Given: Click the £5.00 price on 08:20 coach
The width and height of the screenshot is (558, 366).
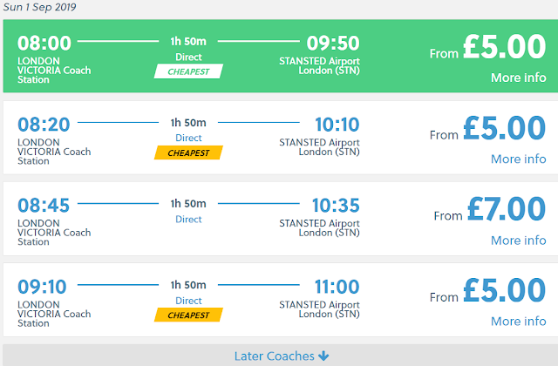Looking at the screenshot, I should pyautogui.click(x=506, y=129).
